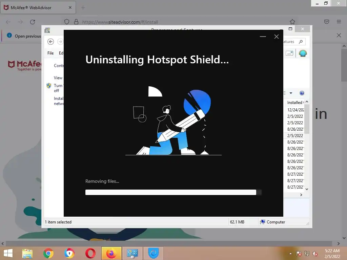347x260 pixels.
Task: Maximize the Programs and Features window
Action: coord(290,29)
